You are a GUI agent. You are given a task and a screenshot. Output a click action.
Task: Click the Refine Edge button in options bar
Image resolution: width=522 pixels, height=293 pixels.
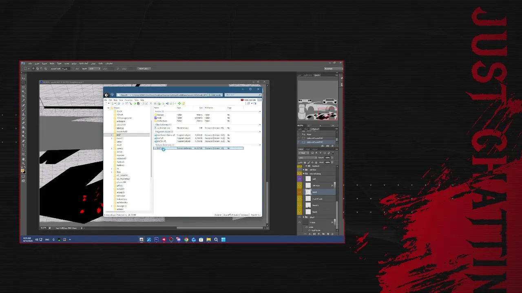(x=144, y=69)
